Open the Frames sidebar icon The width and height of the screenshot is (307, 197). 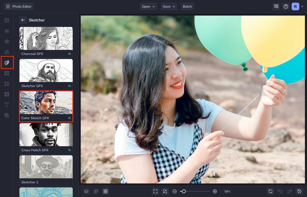pos(7,73)
